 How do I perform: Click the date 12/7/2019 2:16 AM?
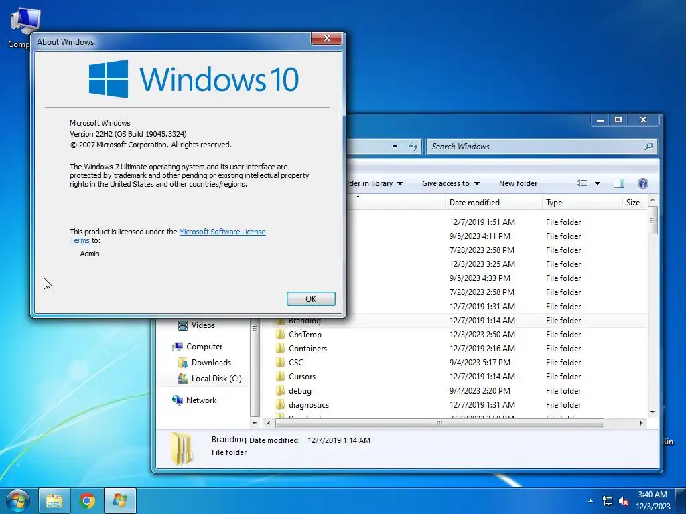point(482,348)
